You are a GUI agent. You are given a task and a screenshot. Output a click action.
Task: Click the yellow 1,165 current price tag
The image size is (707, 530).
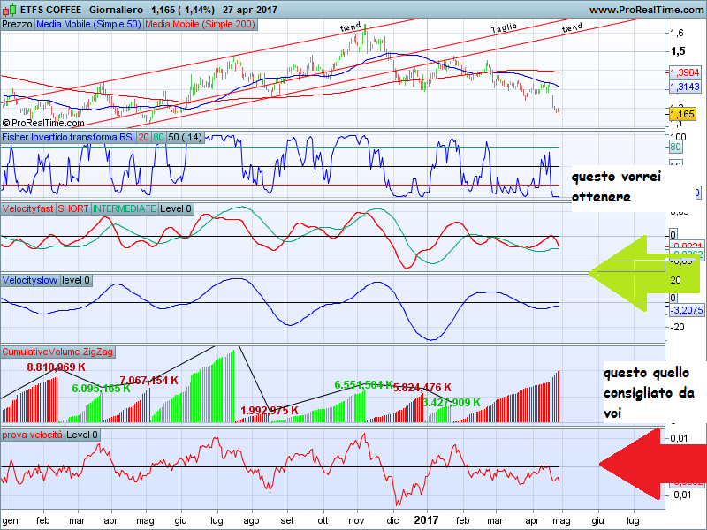682,114
